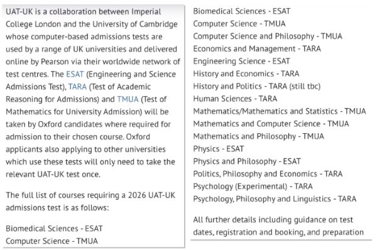Click 'History and Economics - TARA' entry

[246, 73]
